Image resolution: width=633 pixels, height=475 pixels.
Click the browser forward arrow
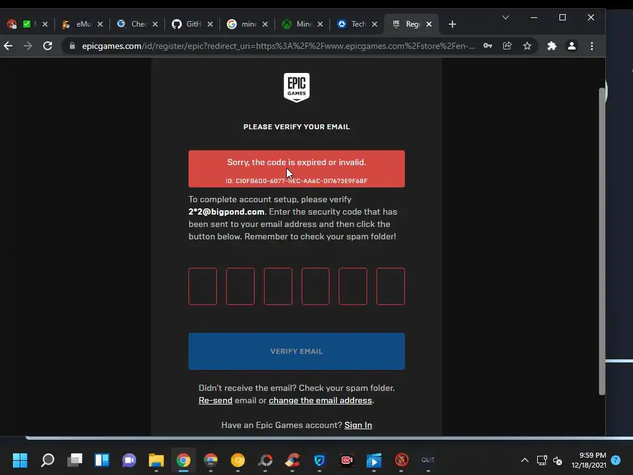point(27,46)
